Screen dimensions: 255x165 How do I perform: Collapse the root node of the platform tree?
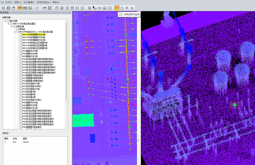point(5,21)
